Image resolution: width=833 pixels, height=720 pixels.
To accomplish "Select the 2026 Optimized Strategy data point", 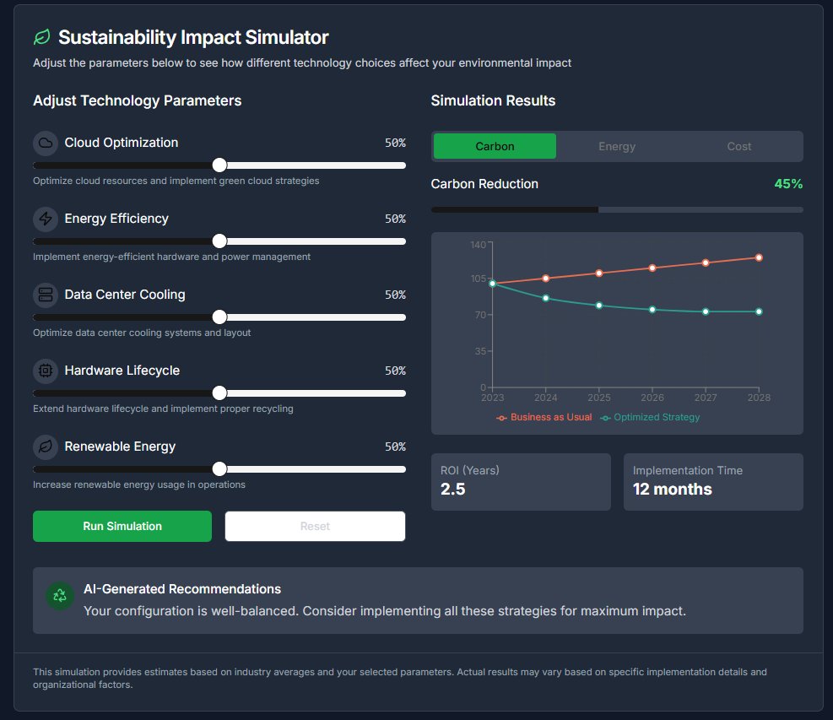I will pyautogui.click(x=652, y=309).
